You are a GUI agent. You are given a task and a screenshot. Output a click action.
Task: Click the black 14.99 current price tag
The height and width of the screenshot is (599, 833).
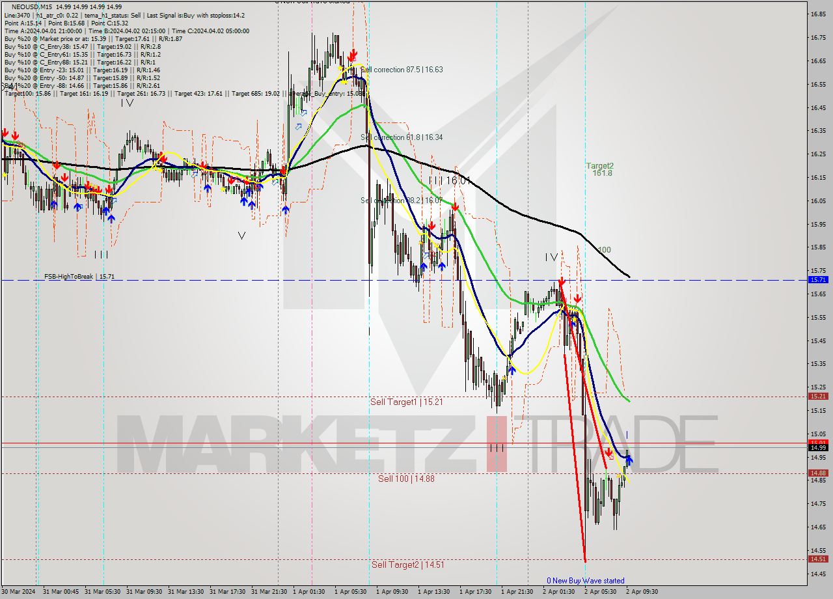tap(818, 447)
